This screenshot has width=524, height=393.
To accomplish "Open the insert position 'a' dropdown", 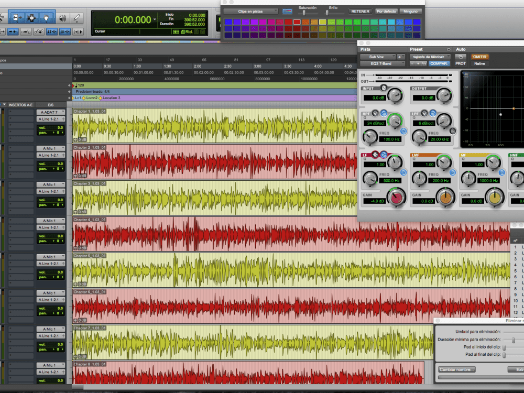I will [401, 57].
